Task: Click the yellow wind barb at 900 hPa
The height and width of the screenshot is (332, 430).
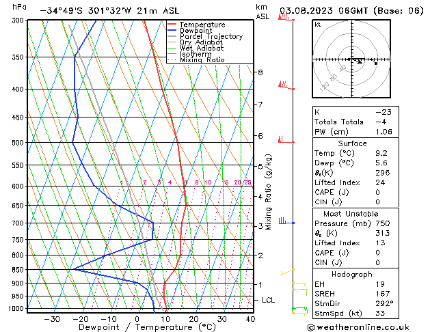Action: click(299, 283)
